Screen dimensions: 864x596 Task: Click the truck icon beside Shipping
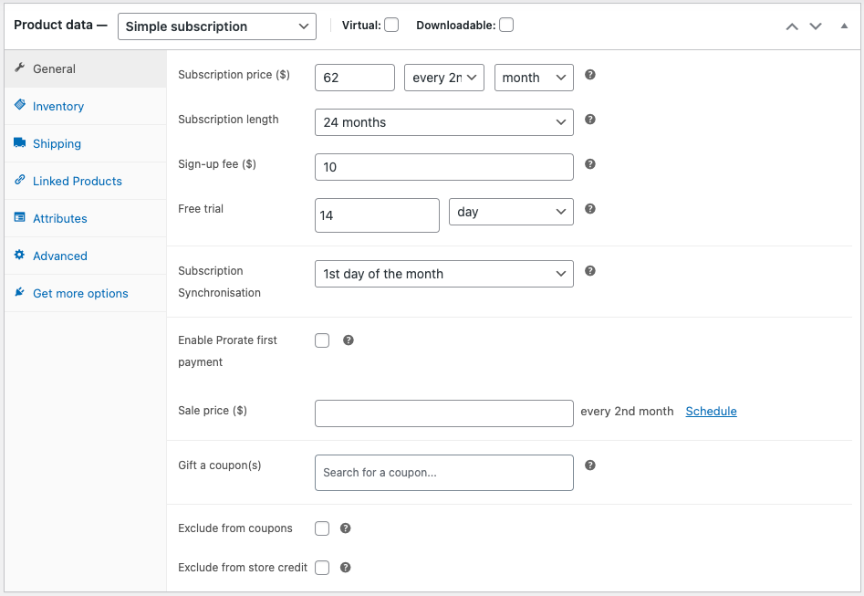click(20, 142)
